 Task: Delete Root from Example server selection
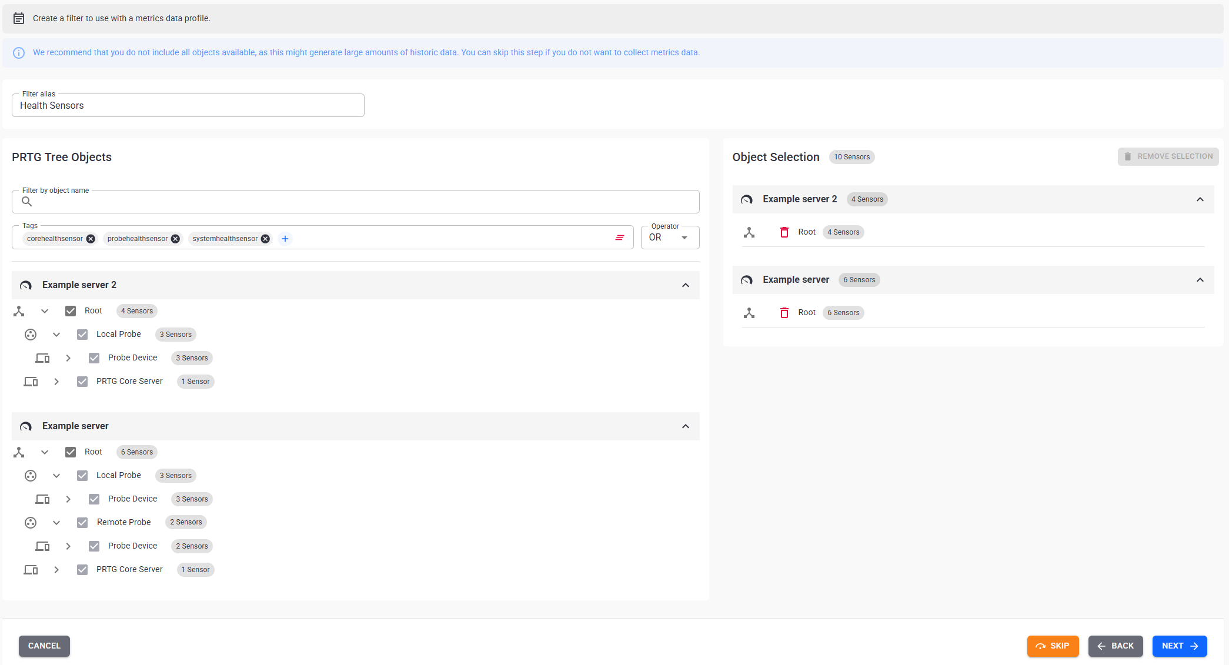(784, 313)
